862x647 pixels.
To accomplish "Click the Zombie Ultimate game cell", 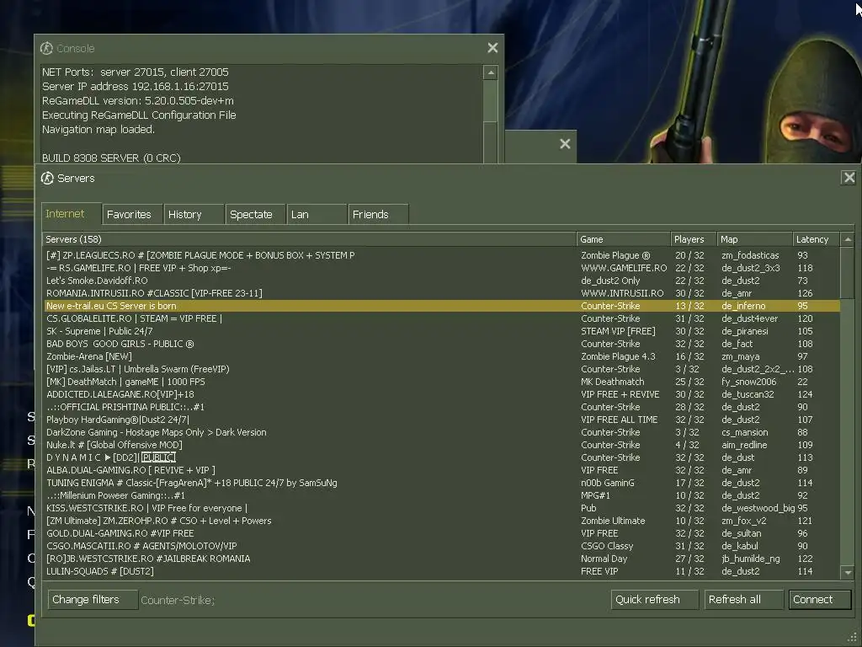I will click(613, 521).
